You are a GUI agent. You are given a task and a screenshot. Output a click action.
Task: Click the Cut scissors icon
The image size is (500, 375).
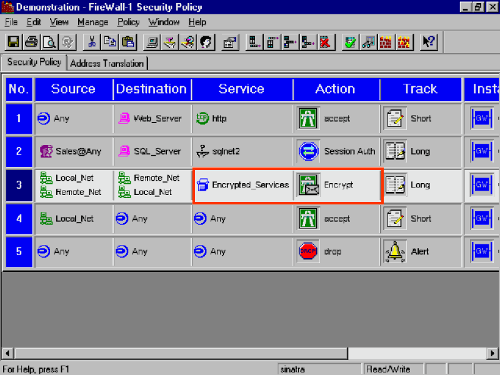92,42
